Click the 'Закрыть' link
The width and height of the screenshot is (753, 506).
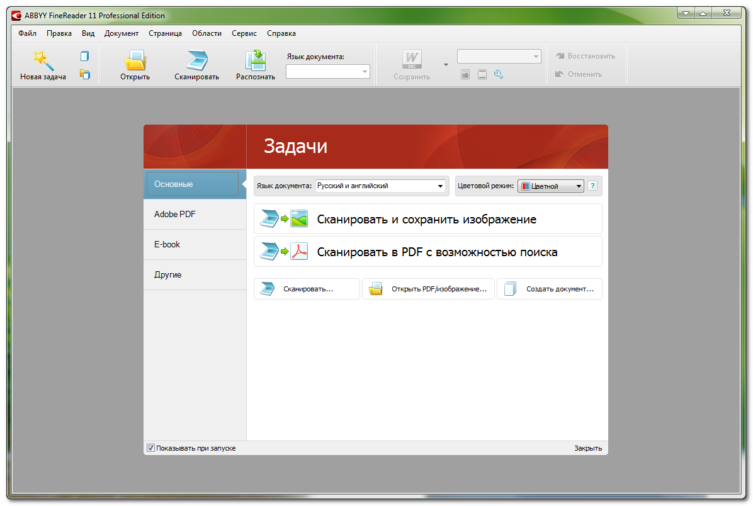coord(587,448)
